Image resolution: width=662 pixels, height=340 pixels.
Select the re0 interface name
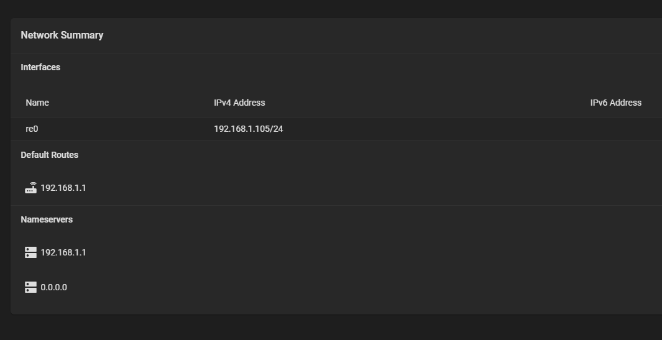click(32, 129)
